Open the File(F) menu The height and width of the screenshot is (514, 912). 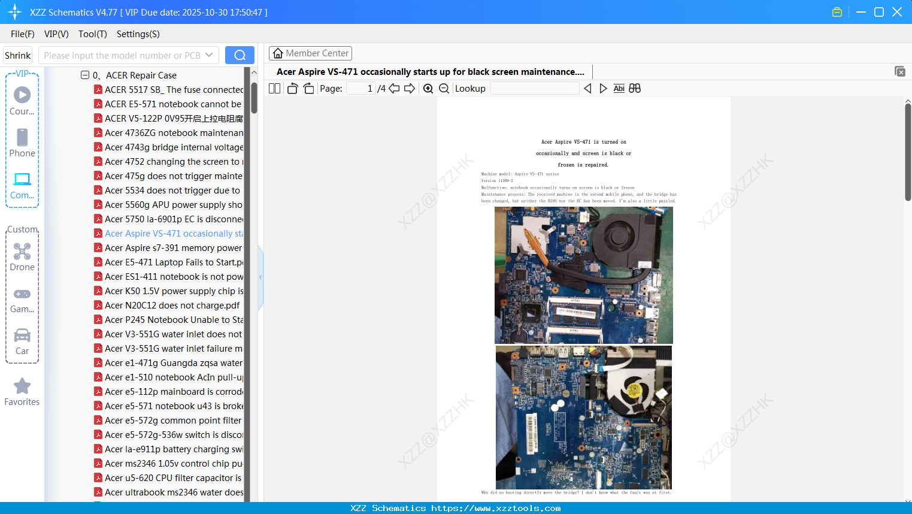click(x=23, y=34)
